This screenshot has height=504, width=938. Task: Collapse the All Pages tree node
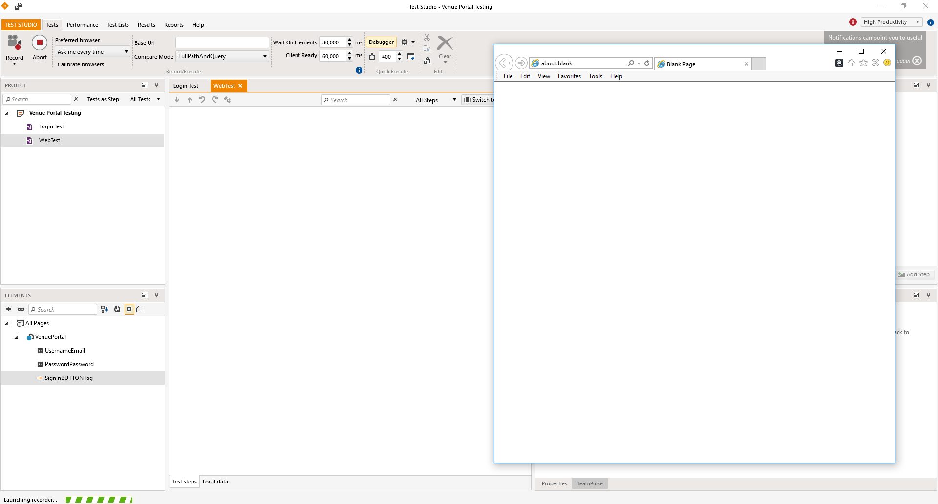7,324
